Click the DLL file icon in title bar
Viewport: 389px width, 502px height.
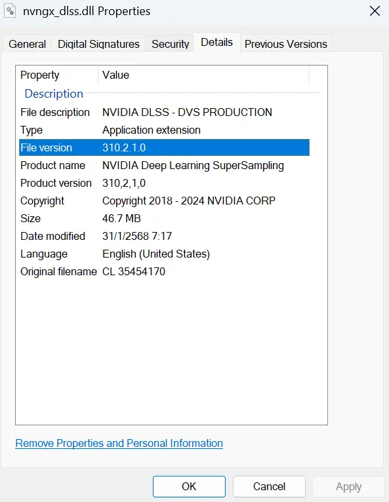pos(10,11)
